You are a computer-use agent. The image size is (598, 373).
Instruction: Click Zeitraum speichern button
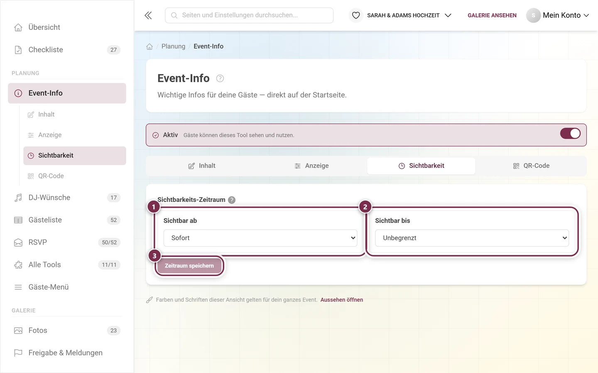tap(189, 266)
